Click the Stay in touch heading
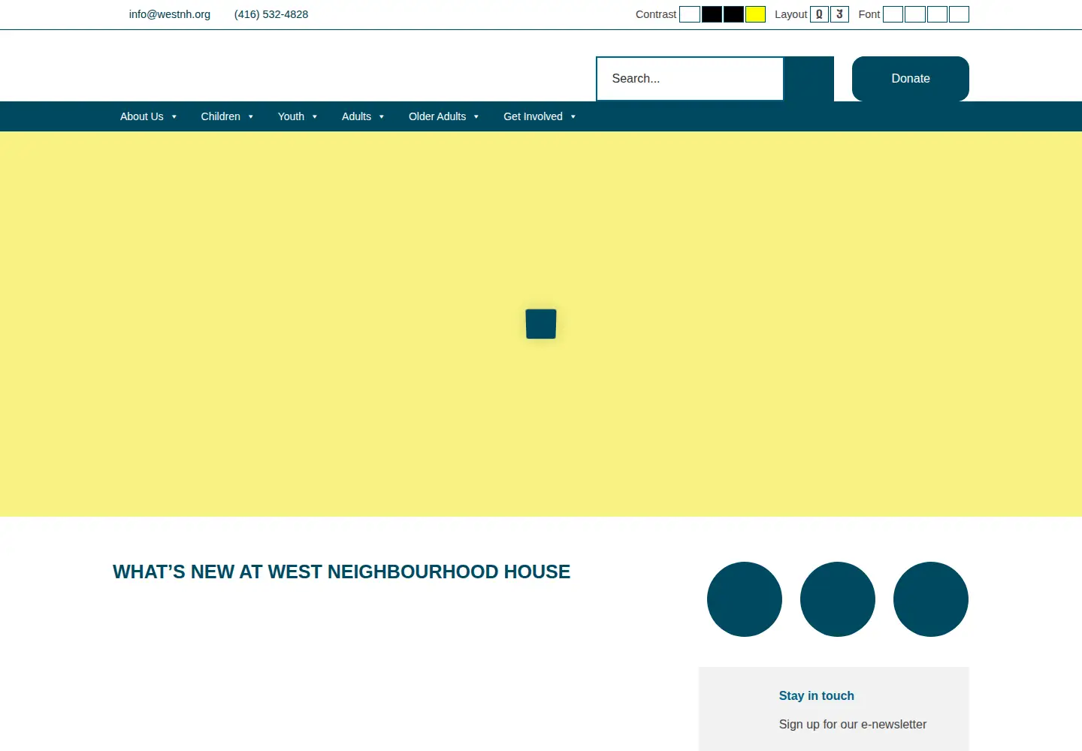1082x751 pixels. pyautogui.click(x=817, y=695)
